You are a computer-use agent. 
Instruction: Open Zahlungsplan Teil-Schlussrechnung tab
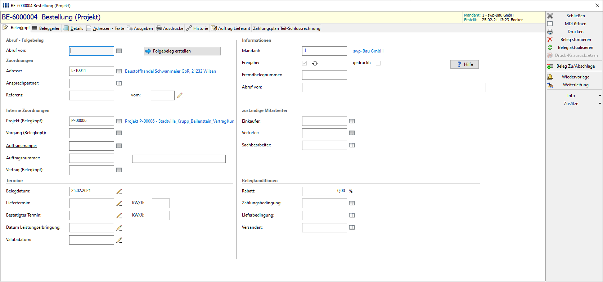coord(287,28)
